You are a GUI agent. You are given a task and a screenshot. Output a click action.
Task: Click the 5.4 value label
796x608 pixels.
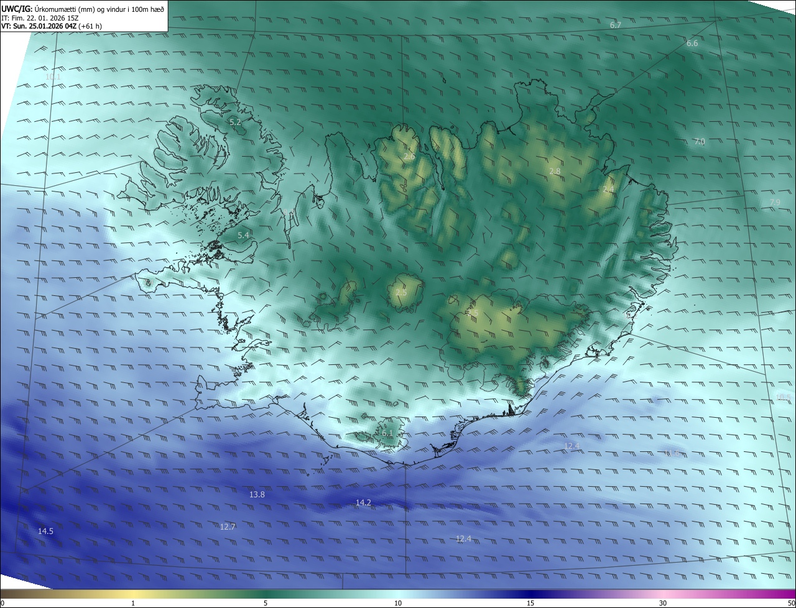pos(243,236)
